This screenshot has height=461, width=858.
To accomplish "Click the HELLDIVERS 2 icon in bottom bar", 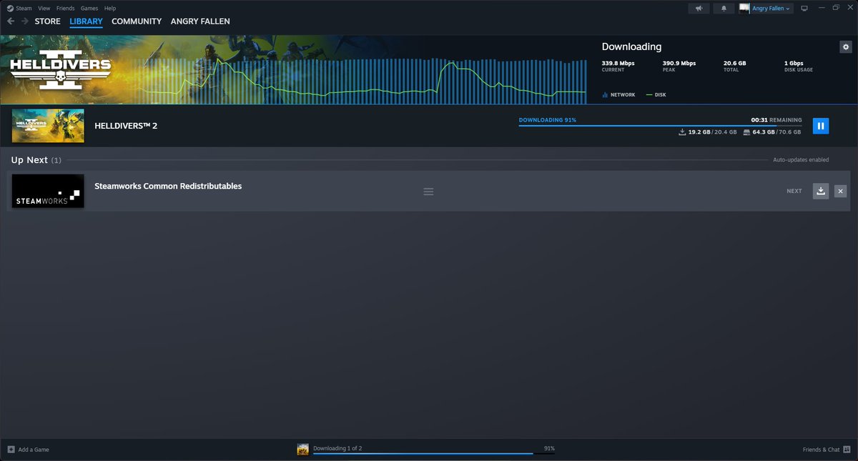I will pyautogui.click(x=303, y=450).
